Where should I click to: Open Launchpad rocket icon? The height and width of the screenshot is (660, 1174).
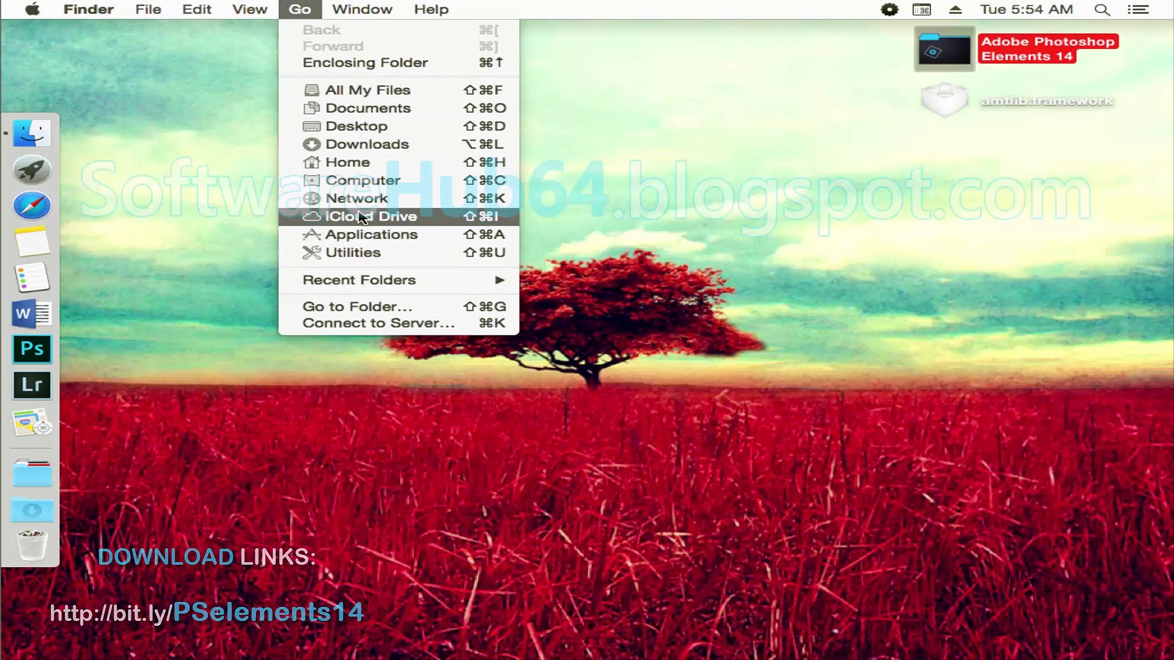(x=32, y=169)
